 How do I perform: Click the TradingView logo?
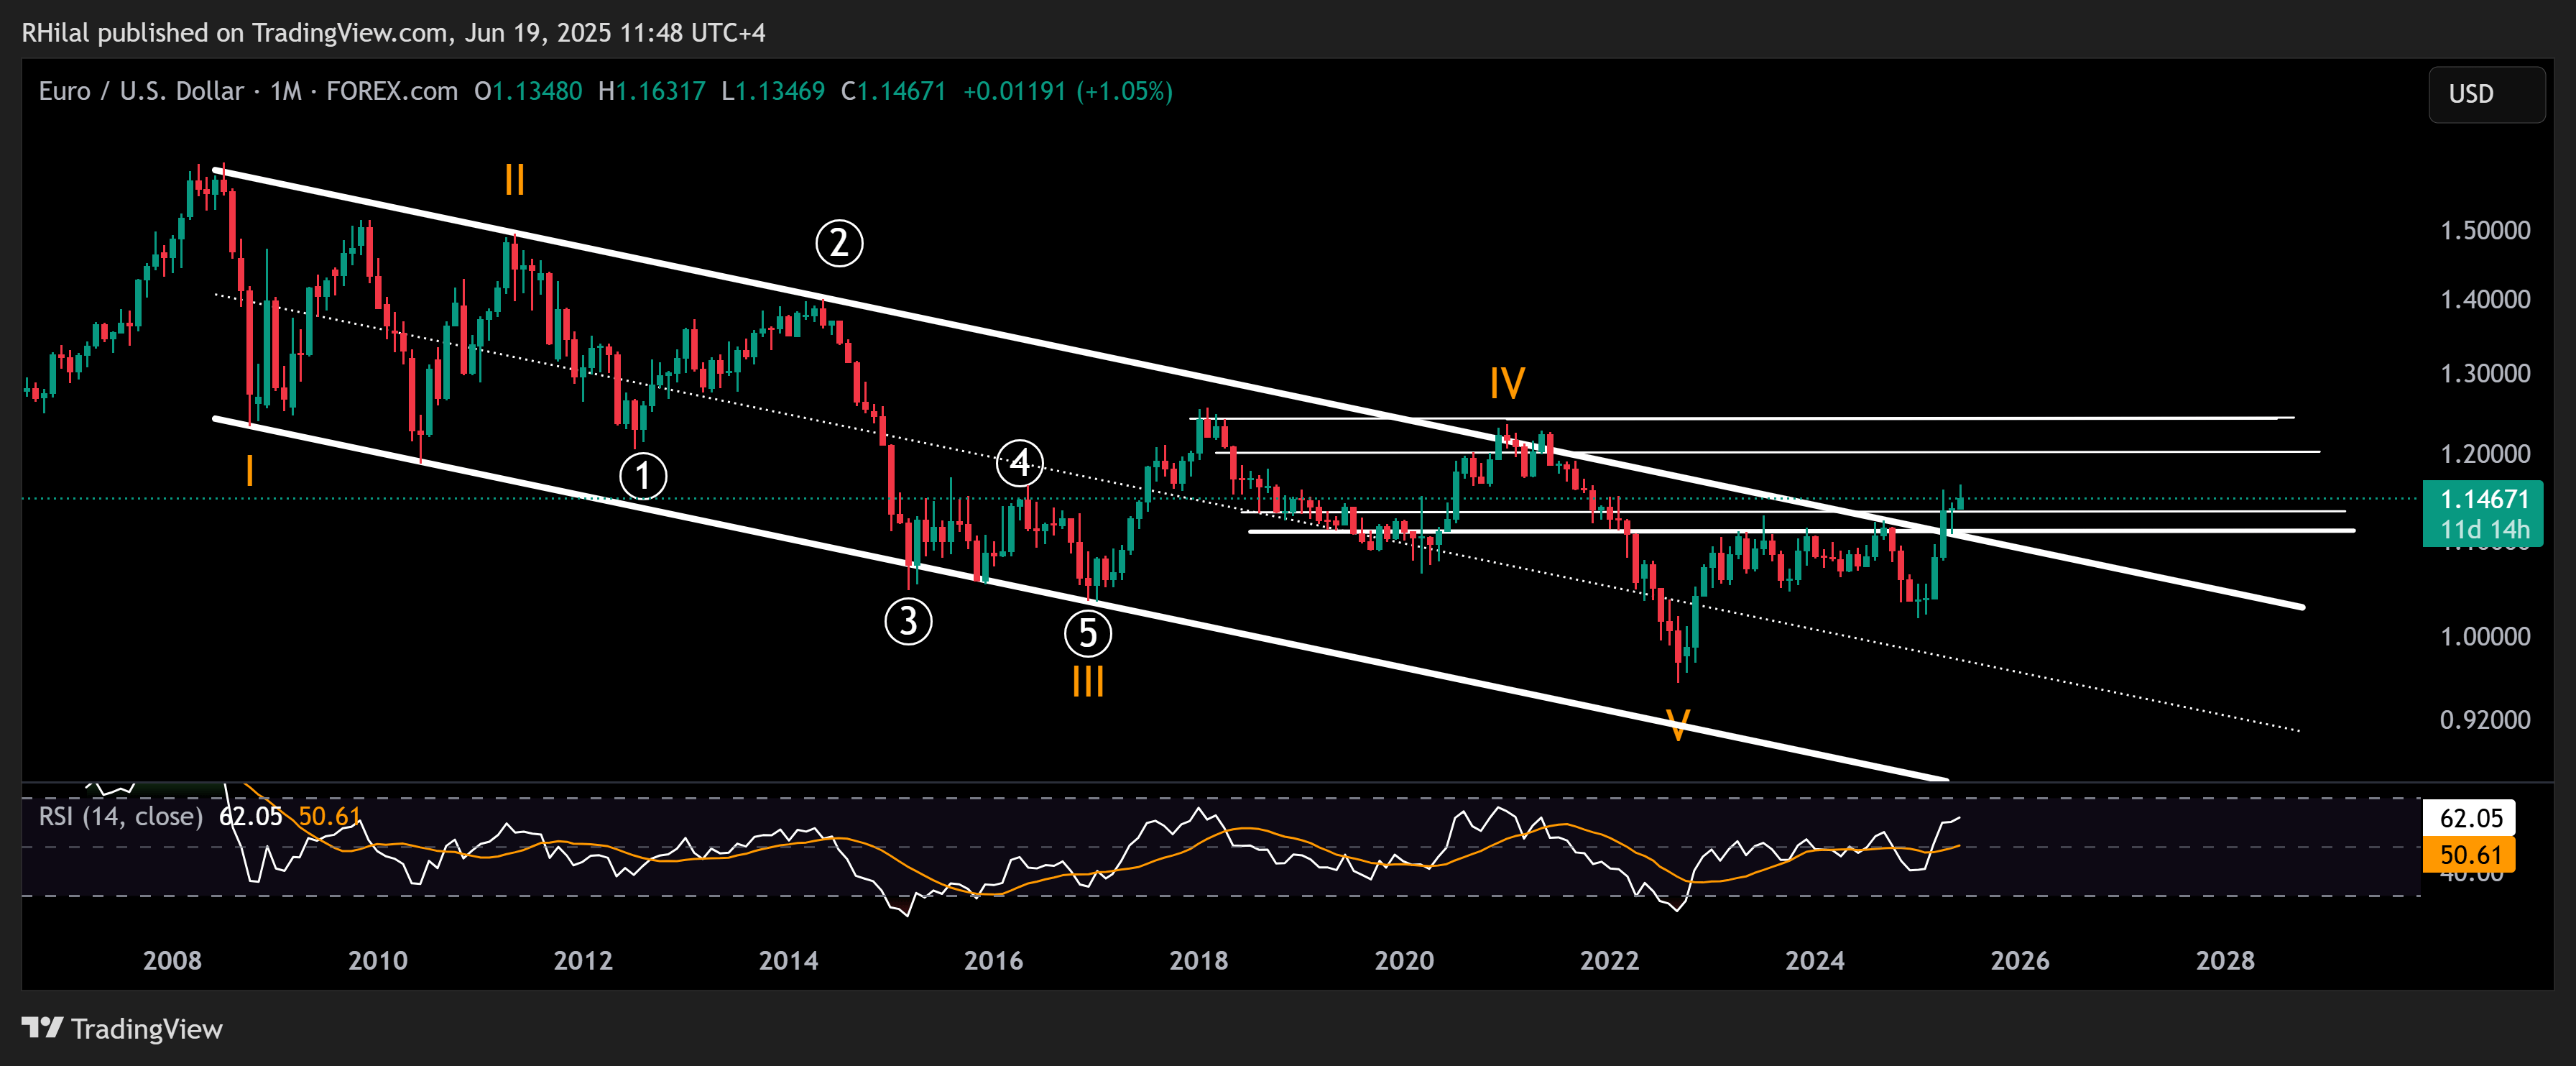pos(122,1028)
